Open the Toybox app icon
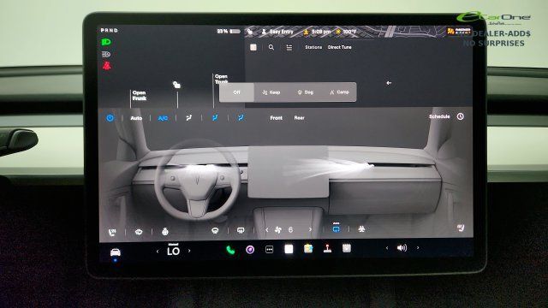The width and height of the screenshot is (548, 308). point(308,249)
